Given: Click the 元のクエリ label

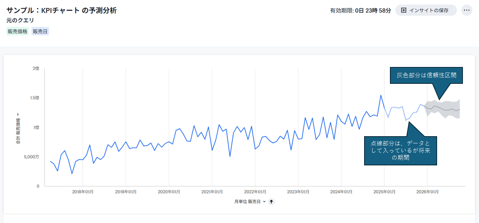Looking at the screenshot, I should coord(20,20).
